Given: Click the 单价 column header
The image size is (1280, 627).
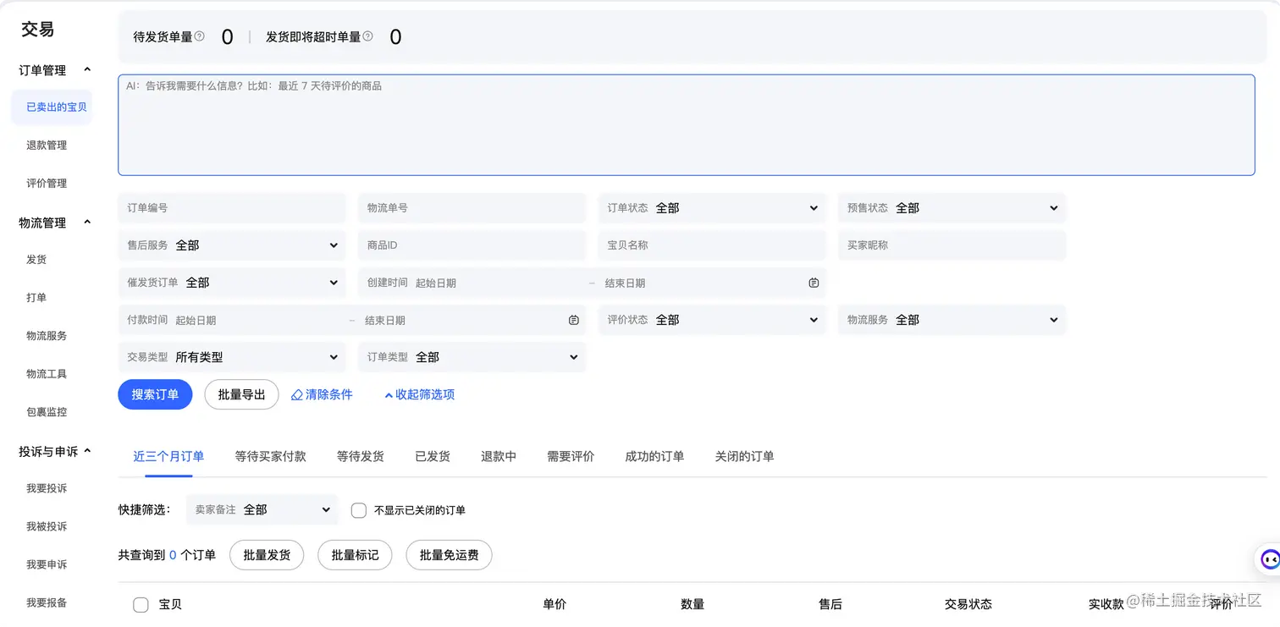Looking at the screenshot, I should (554, 604).
